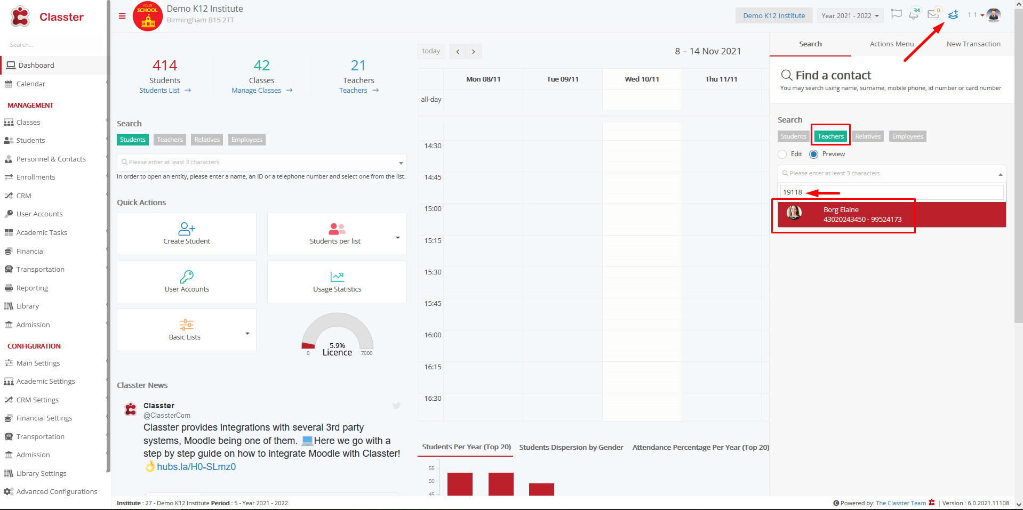1023x510 pixels.
Task: Select Attendance Percentage Per Year tab
Action: tap(700, 448)
